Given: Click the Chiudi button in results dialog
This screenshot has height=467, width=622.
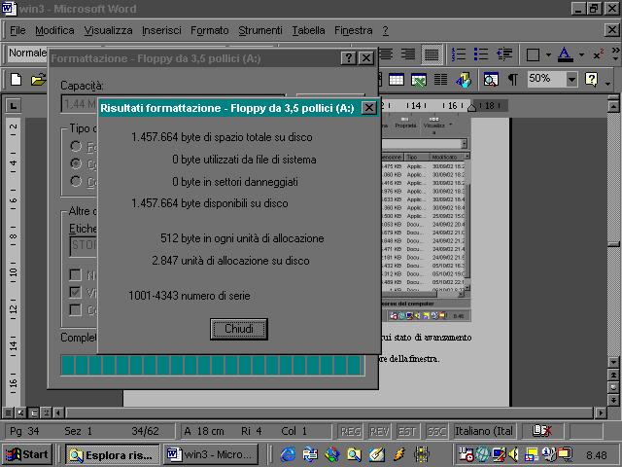Looking at the screenshot, I should point(238,329).
